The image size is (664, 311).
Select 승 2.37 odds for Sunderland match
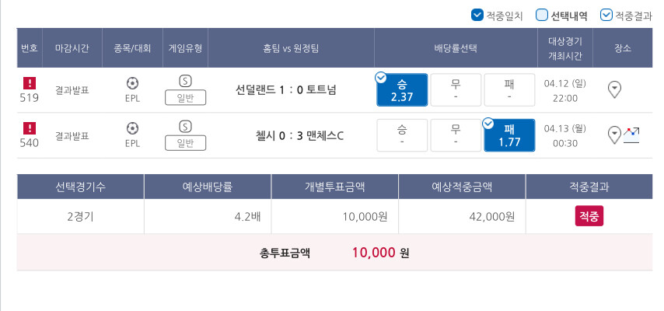click(x=402, y=89)
